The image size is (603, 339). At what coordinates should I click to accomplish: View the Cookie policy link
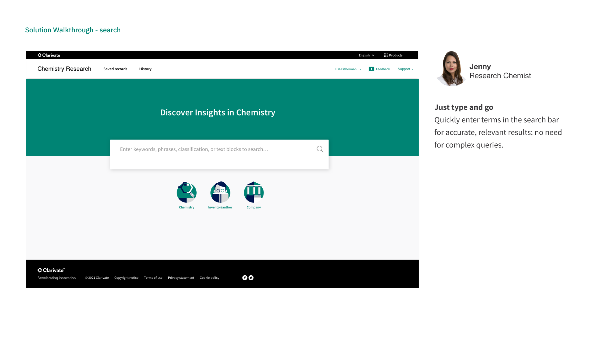(x=209, y=278)
